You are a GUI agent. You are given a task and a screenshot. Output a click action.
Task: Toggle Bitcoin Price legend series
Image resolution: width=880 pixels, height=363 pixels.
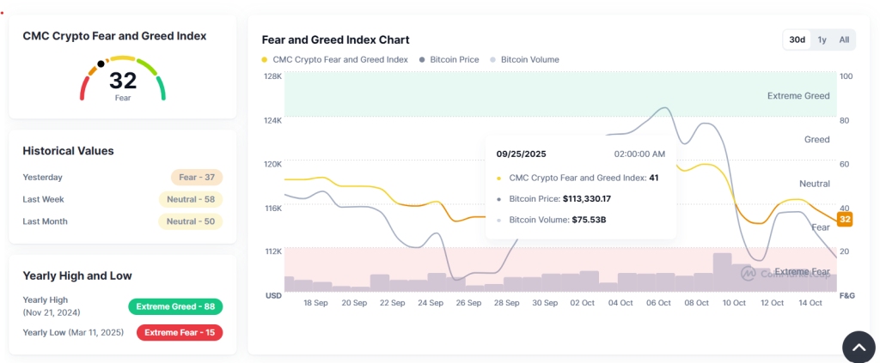point(449,60)
